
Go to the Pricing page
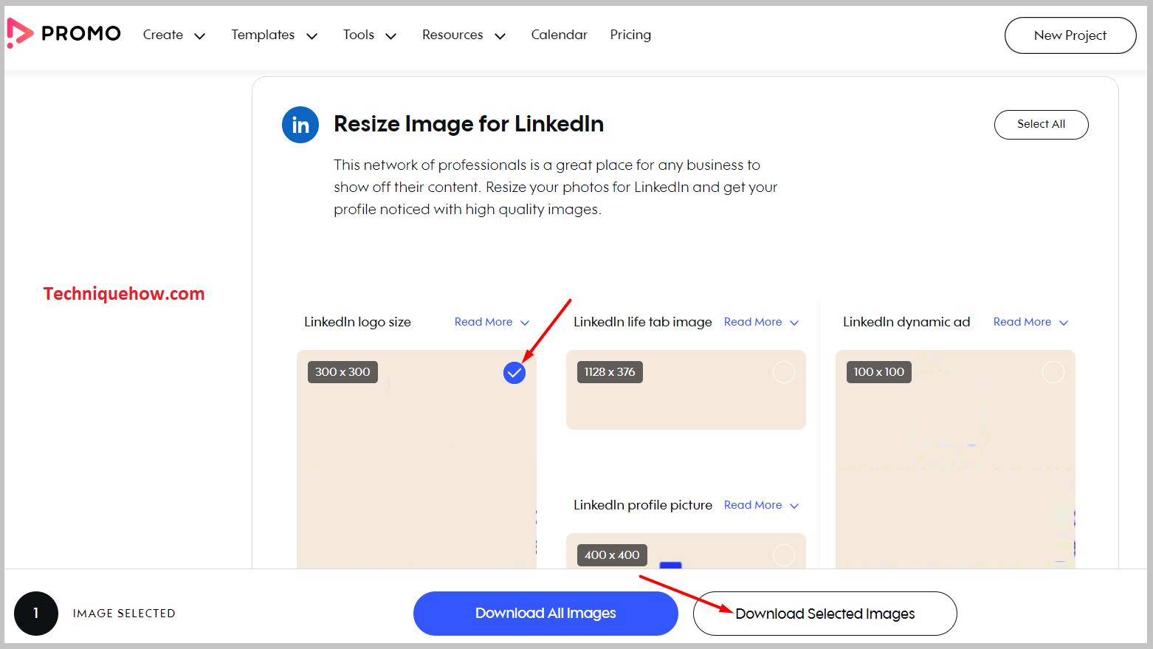pyautogui.click(x=630, y=35)
